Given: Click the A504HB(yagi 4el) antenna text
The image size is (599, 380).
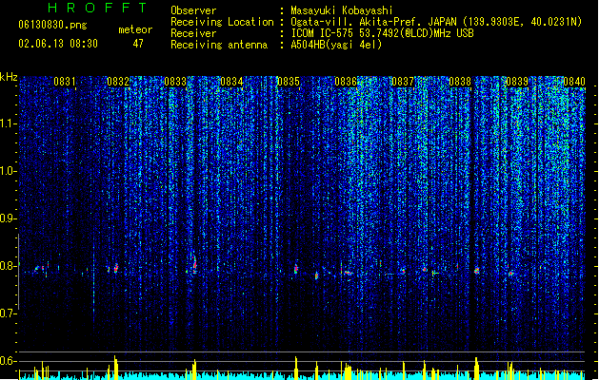Looking at the screenshot, I should 336,45.
